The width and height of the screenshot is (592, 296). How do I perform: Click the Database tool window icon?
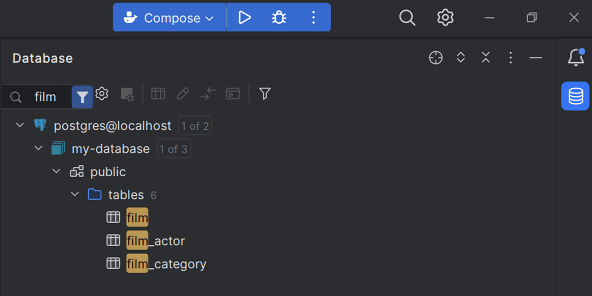575,96
